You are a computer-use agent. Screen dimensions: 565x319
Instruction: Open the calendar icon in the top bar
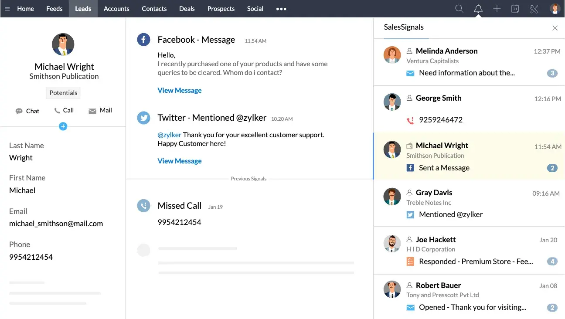[515, 8]
